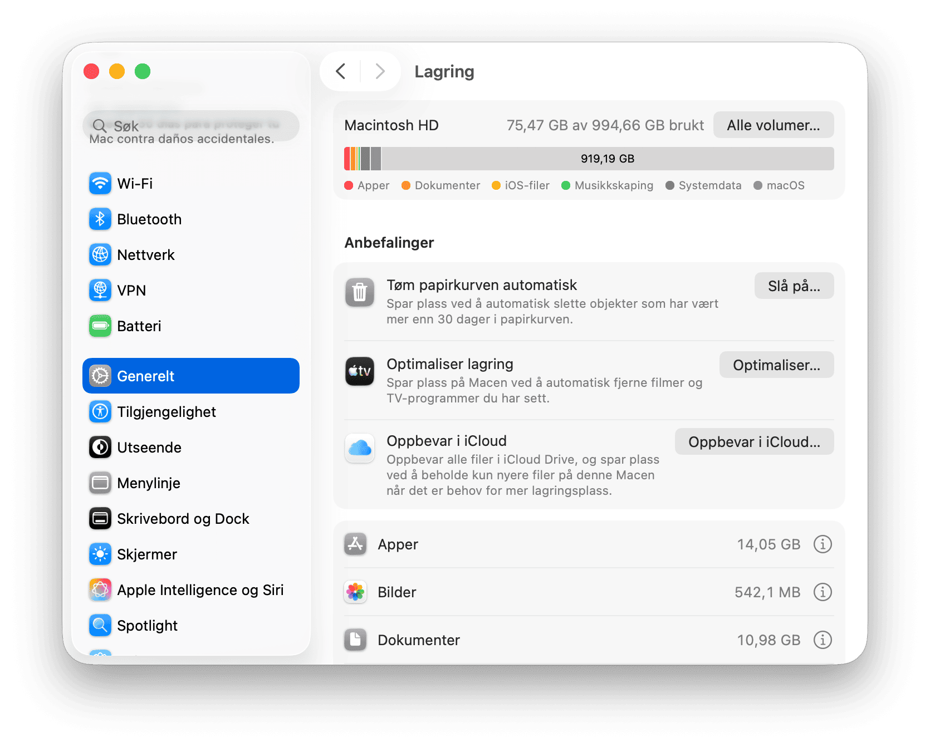Show info for Dokumenter storage
The width and height of the screenshot is (930, 747).
[x=823, y=640]
